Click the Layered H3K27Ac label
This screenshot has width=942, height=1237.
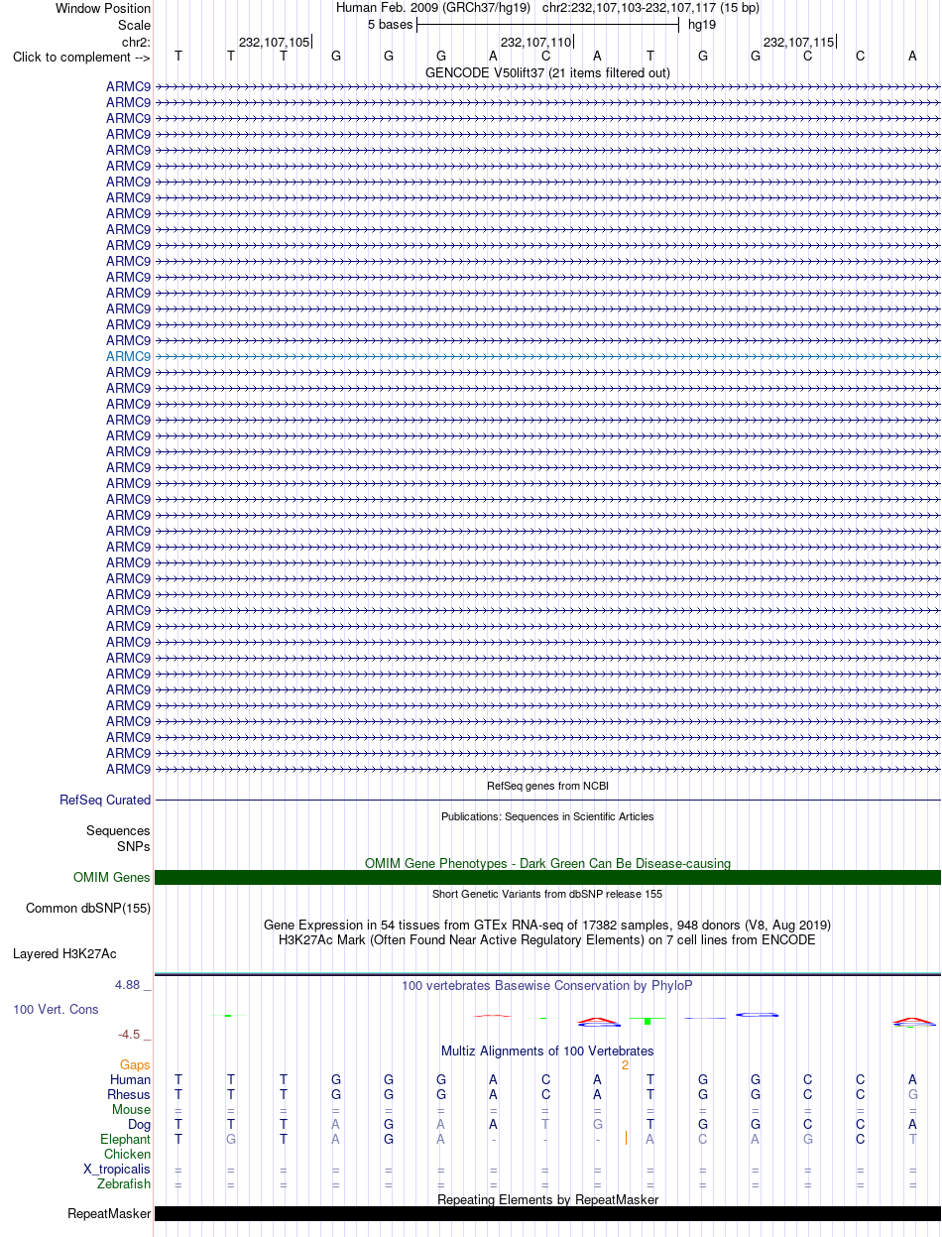pyautogui.click(x=64, y=954)
